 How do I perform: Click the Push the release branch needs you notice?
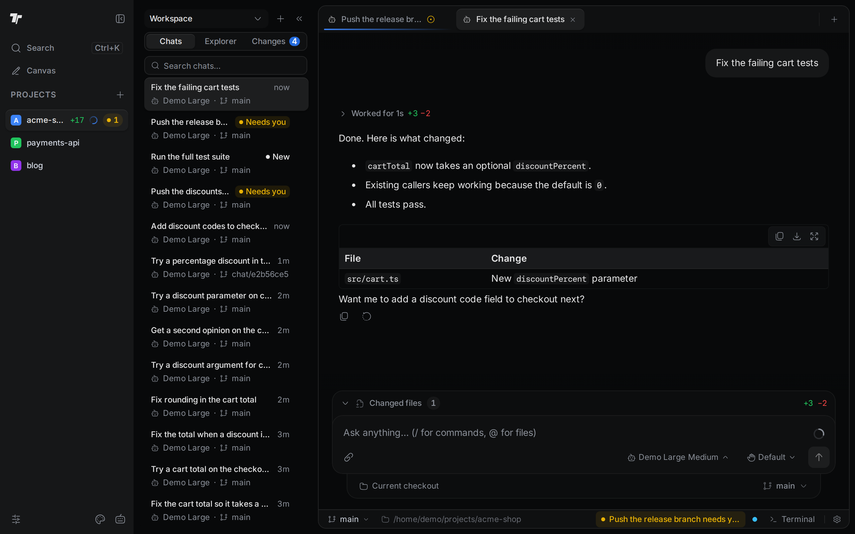coord(670,519)
